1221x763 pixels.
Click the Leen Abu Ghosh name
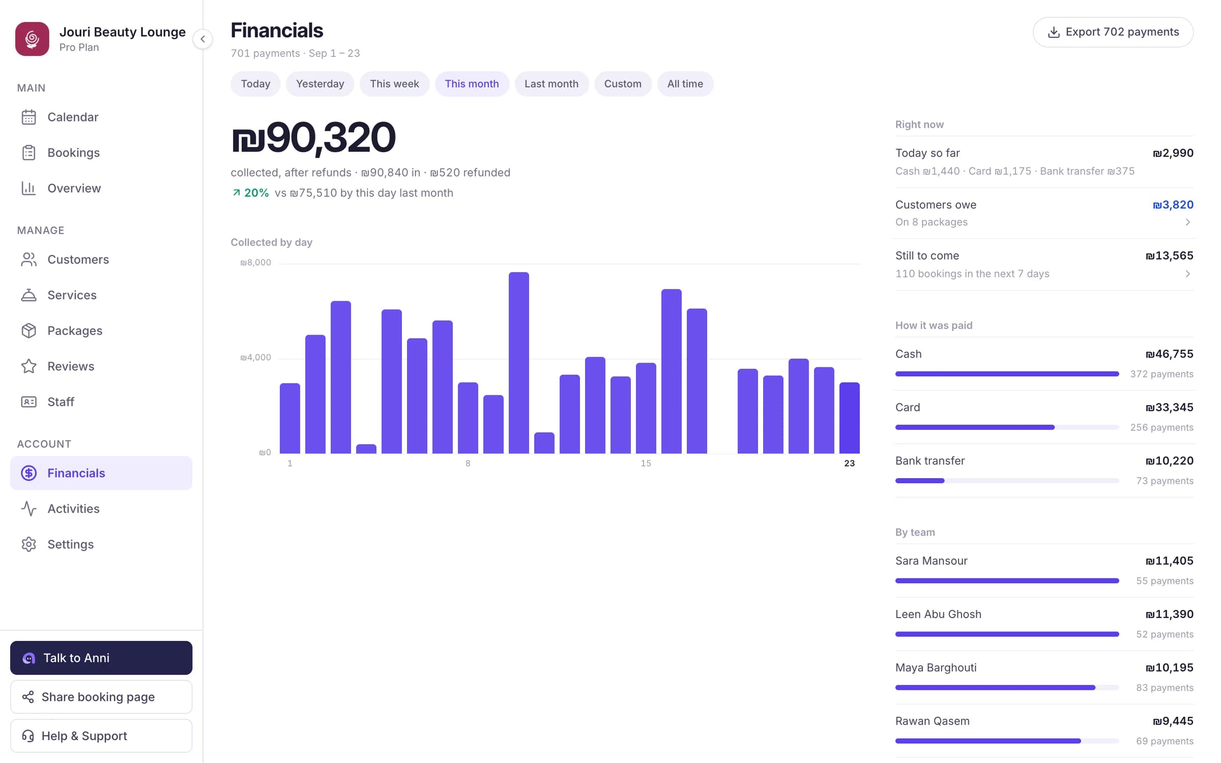click(938, 614)
